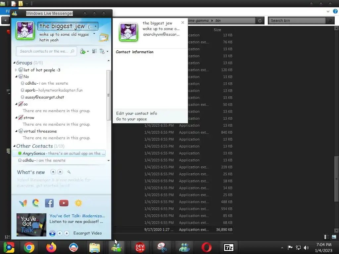Click Messenger contact list scrollbar
This screenshot has width=339, height=254.
click(109, 95)
